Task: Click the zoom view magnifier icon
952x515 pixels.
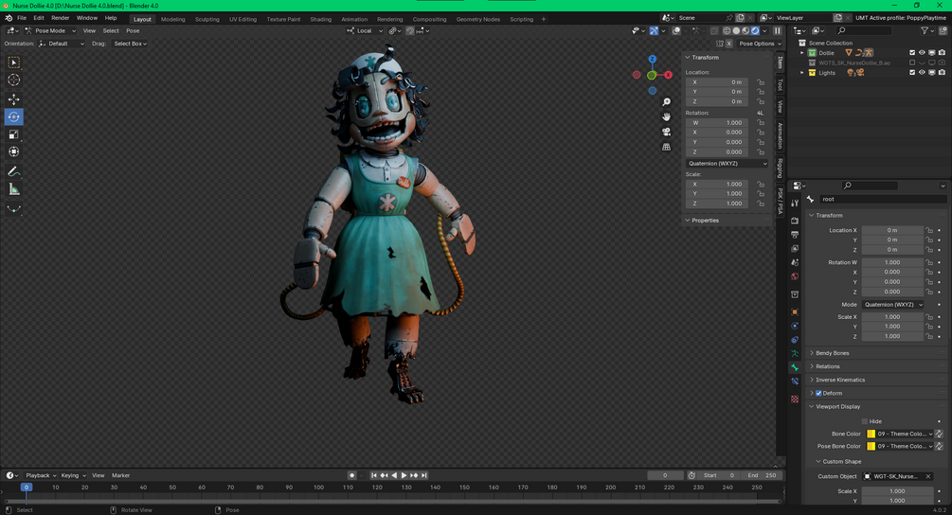Action: pyautogui.click(x=666, y=102)
